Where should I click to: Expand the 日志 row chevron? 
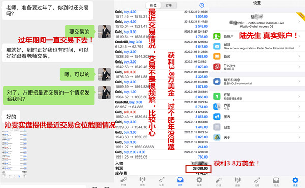(299, 127)
